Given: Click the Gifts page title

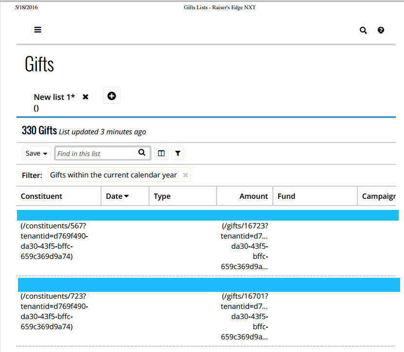Looking at the screenshot, I should 39,64.
